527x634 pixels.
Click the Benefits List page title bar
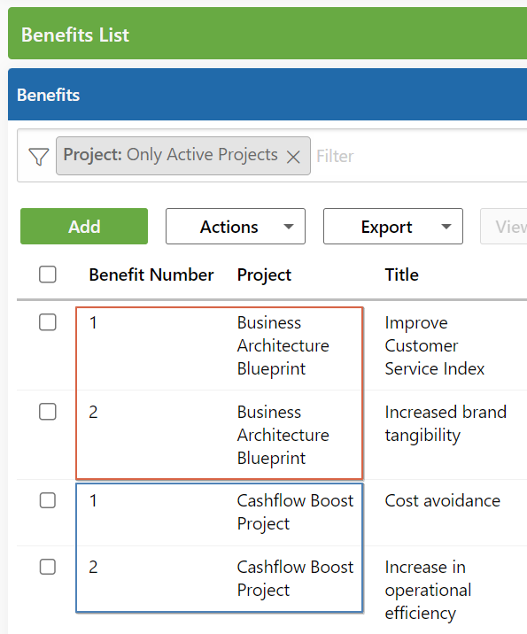click(267, 33)
